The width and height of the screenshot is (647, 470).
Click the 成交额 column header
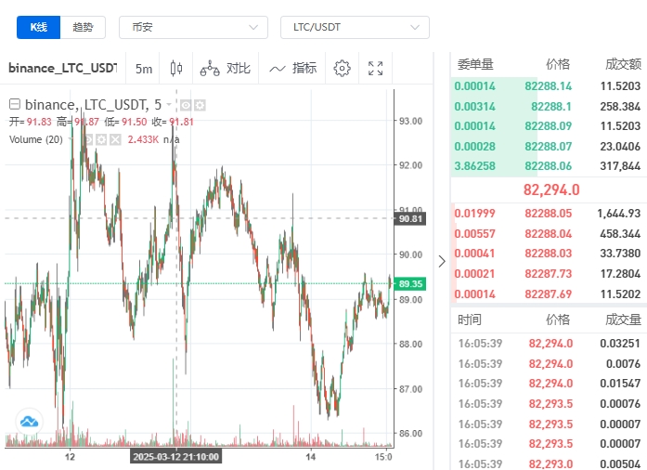[623, 64]
